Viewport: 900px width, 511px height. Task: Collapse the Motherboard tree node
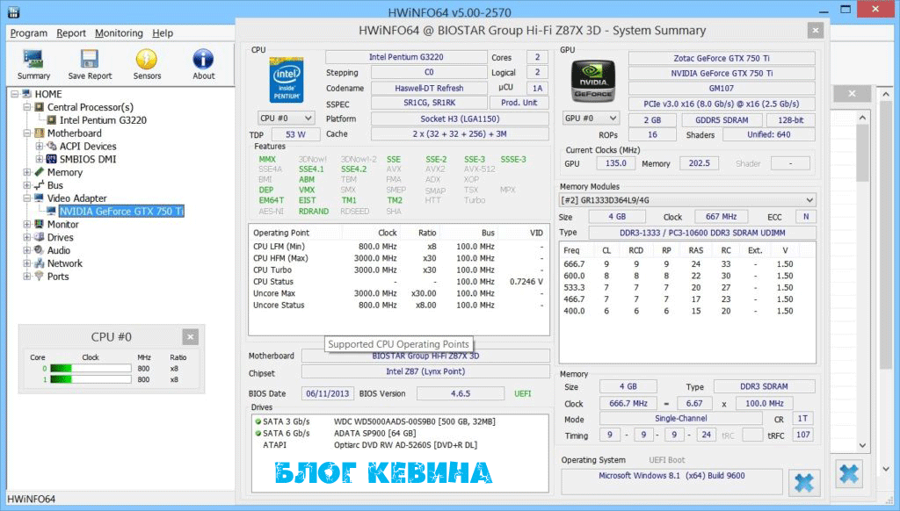27,133
